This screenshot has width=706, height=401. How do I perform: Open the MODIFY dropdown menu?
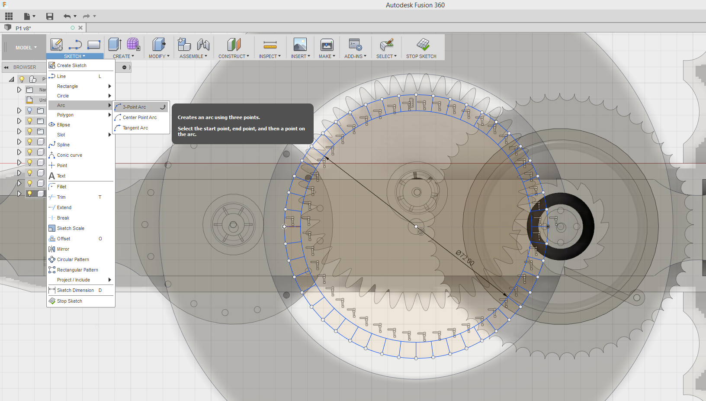pos(159,56)
